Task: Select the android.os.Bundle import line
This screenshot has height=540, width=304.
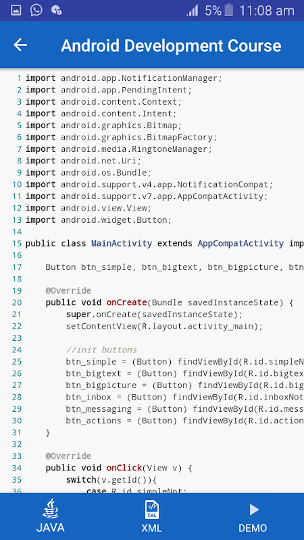Action: point(88,173)
